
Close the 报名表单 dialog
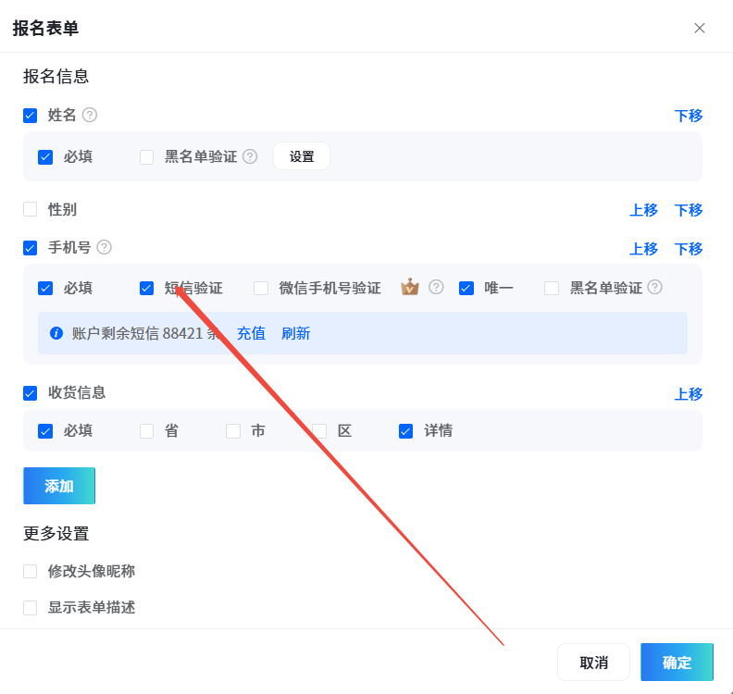pos(700,28)
